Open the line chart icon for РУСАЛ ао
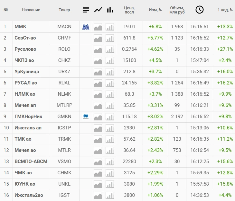Image resolution: width=235 pixels, height=201 pixels. [x=98, y=83]
